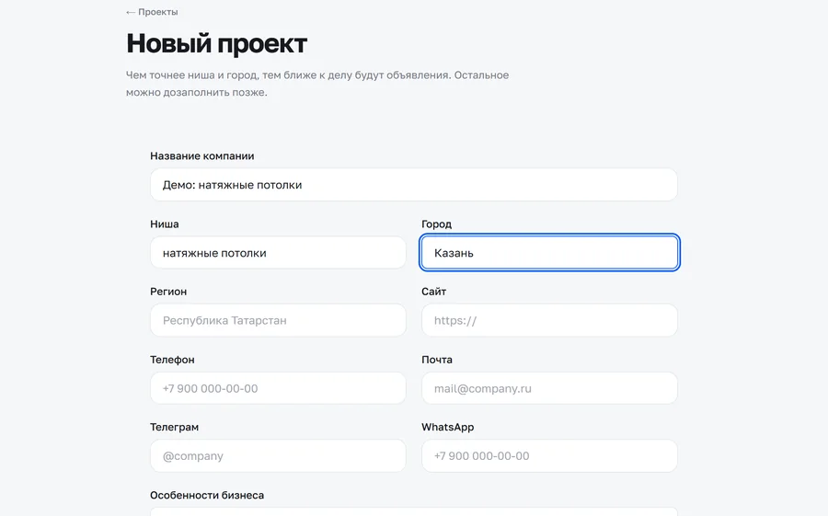
Task: Select the Телеграм @company field
Action: (x=278, y=456)
